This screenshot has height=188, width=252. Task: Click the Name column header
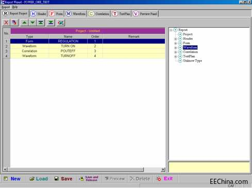(68, 36)
